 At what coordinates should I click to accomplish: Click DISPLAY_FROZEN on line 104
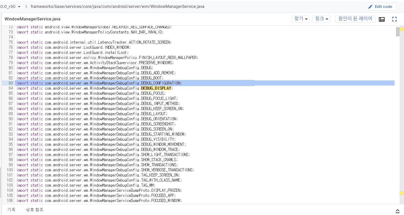coord(166,190)
